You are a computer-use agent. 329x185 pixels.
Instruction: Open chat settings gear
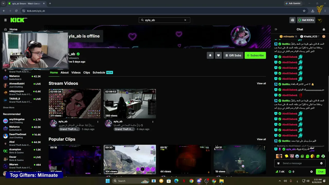click(312, 172)
